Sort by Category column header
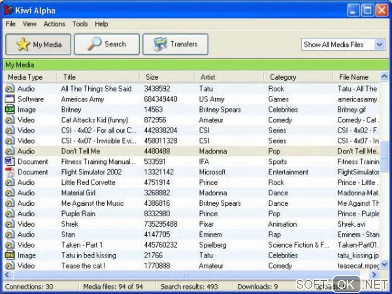The image size is (392, 294). (298, 77)
